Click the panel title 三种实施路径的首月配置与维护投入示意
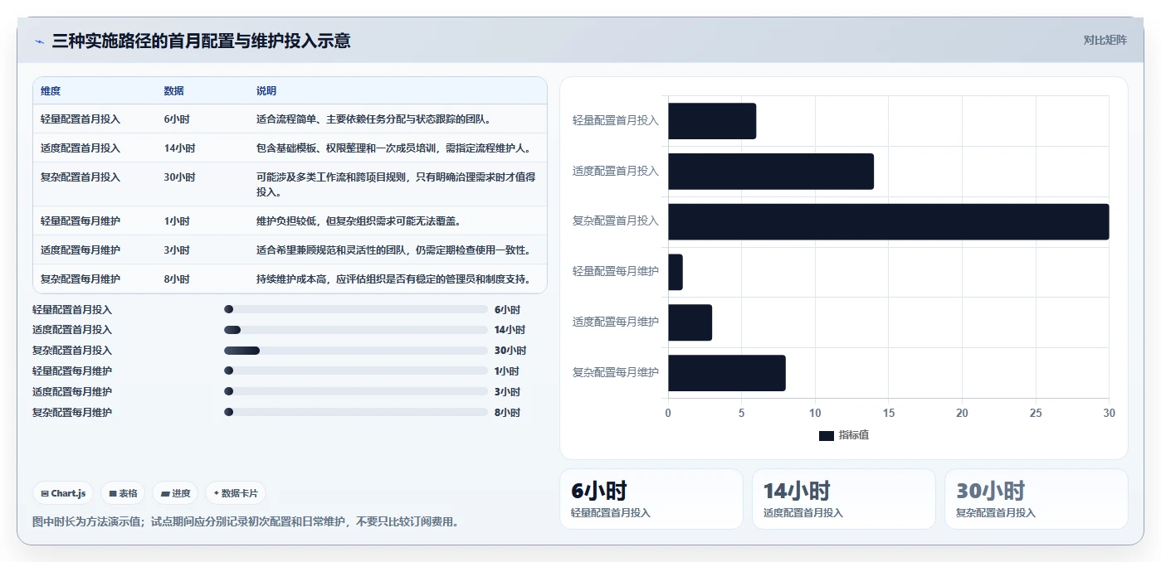This screenshot has height=562, width=1161. pos(201,41)
